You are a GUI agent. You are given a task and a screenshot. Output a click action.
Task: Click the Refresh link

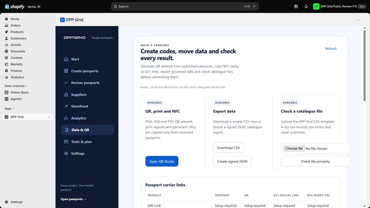(x=331, y=49)
